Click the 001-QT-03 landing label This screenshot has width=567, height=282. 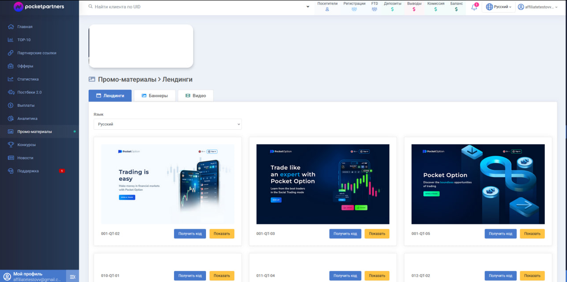coord(266,234)
